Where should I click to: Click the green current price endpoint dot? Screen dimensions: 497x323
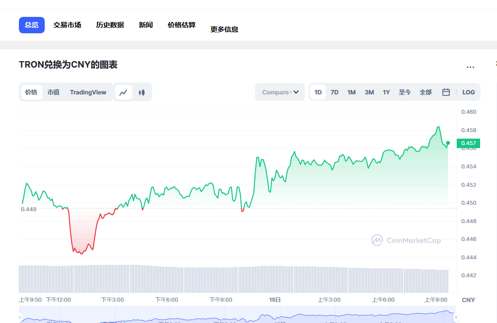coord(448,143)
